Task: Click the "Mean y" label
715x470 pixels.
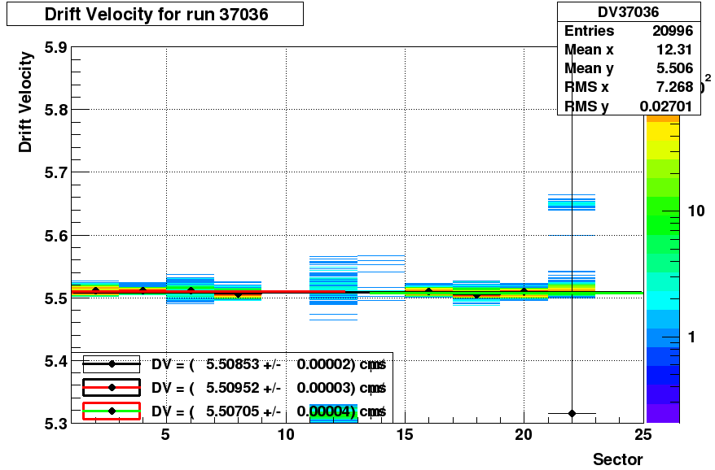Action: click(x=589, y=68)
